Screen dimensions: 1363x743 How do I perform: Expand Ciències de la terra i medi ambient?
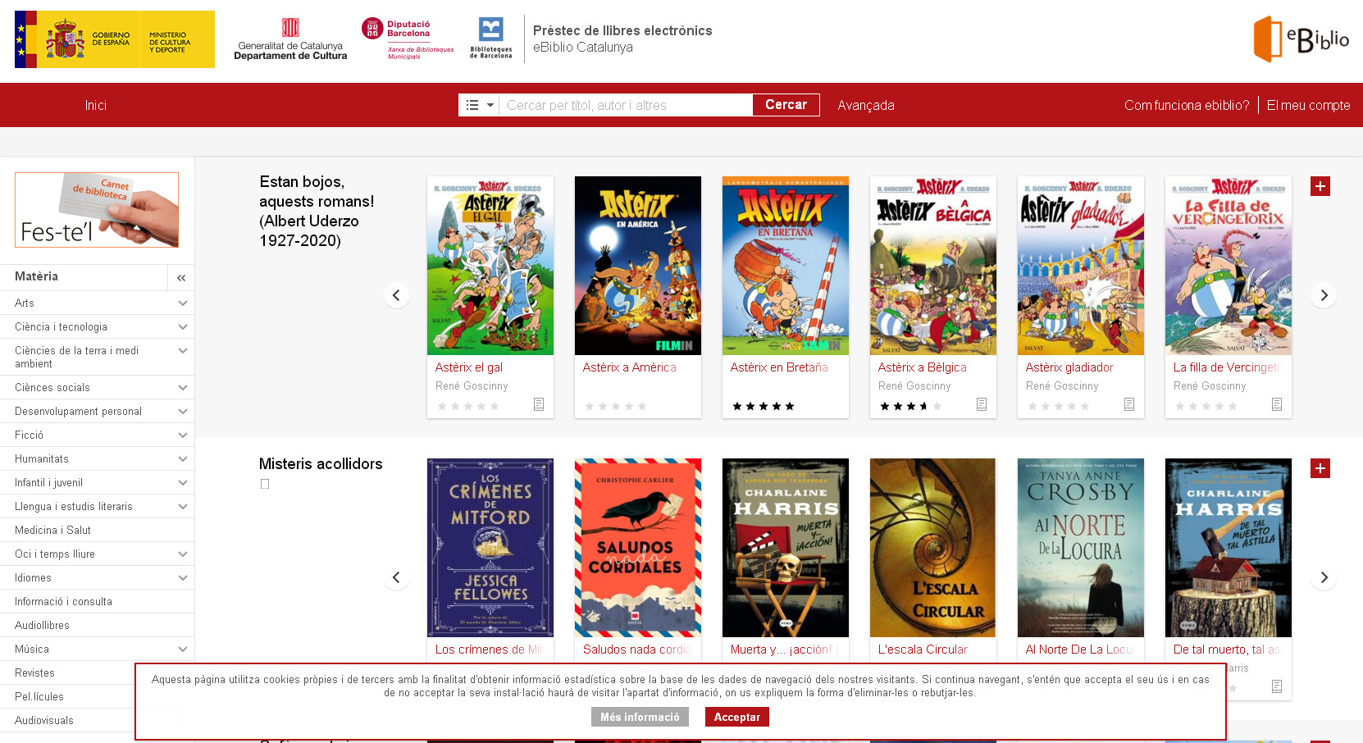pos(182,351)
